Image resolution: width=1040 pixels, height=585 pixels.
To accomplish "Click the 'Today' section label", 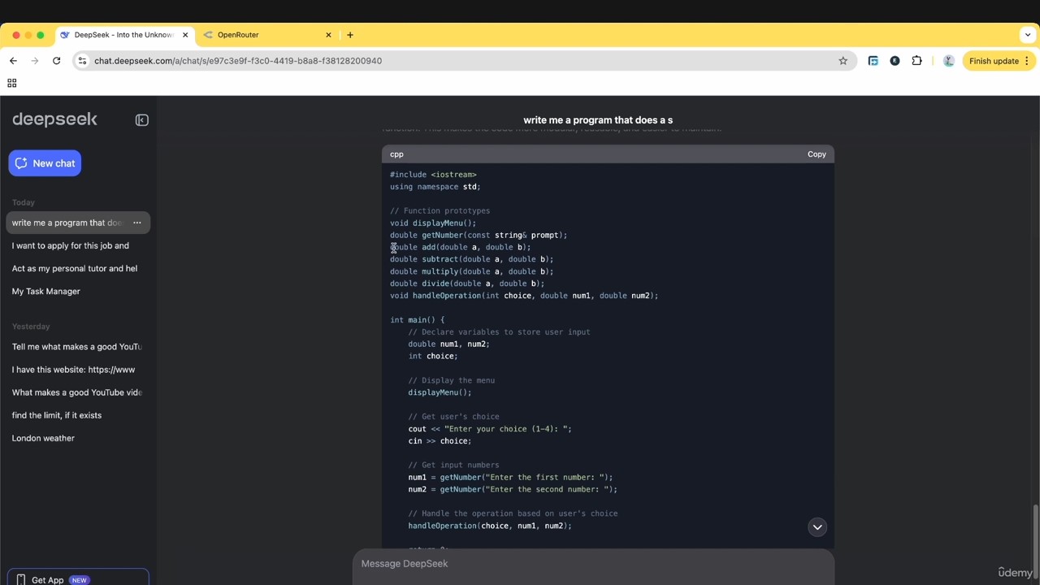I will tap(24, 202).
